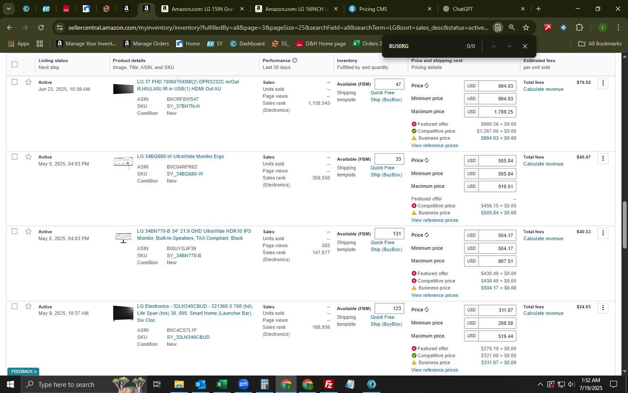Open the browser zoom magnifier icon

click(512, 28)
